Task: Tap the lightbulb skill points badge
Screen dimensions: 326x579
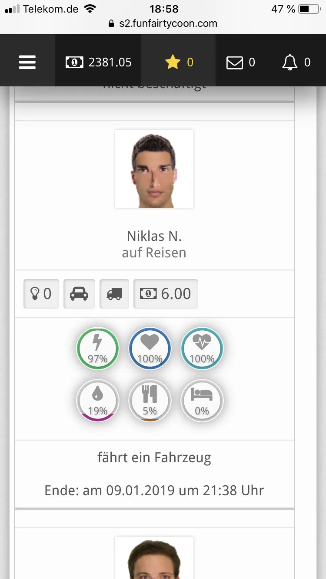Action: (x=41, y=294)
